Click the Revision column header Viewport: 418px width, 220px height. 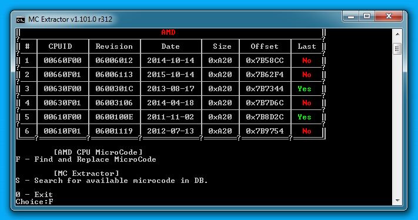pos(114,46)
